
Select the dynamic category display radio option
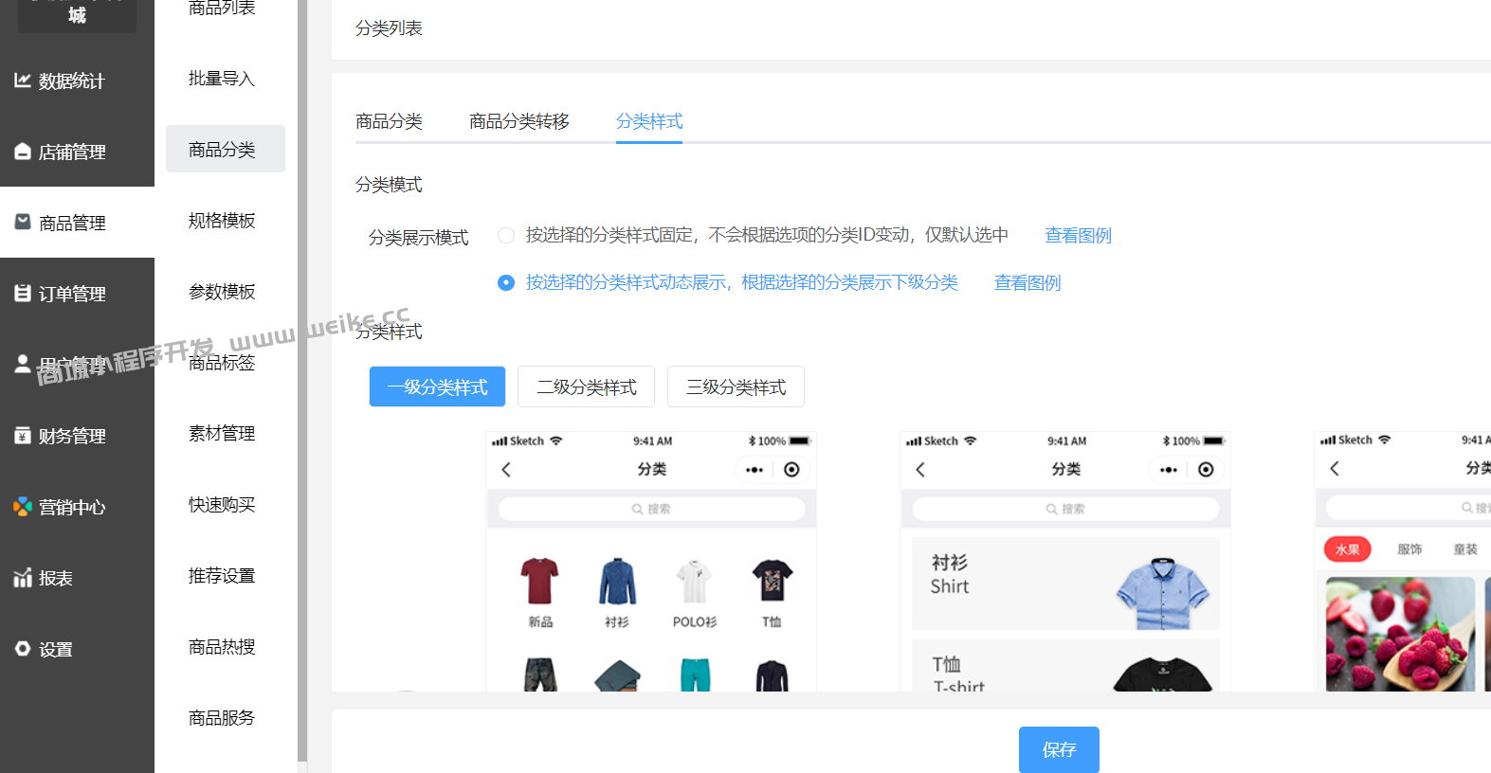pos(506,282)
